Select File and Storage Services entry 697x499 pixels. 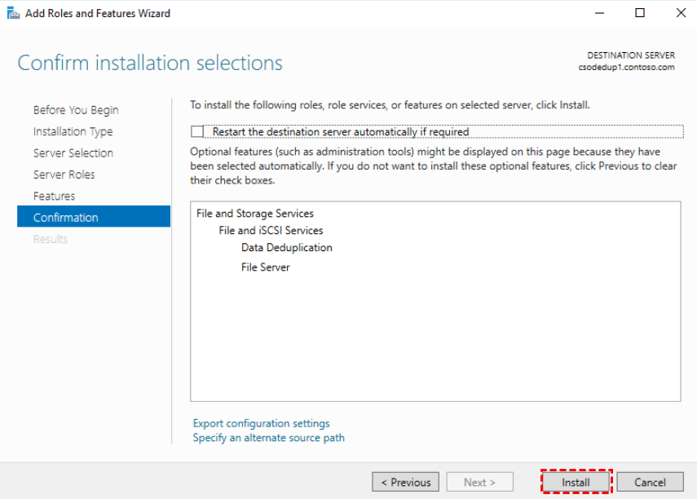coord(255,214)
